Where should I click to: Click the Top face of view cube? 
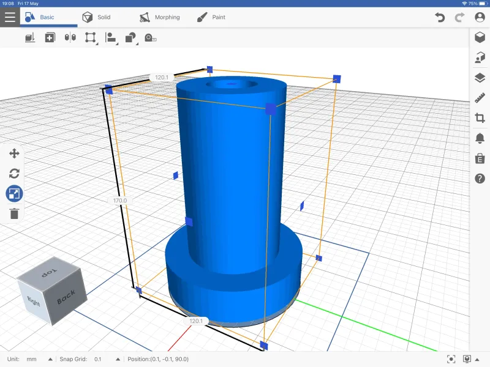coord(50,272)
